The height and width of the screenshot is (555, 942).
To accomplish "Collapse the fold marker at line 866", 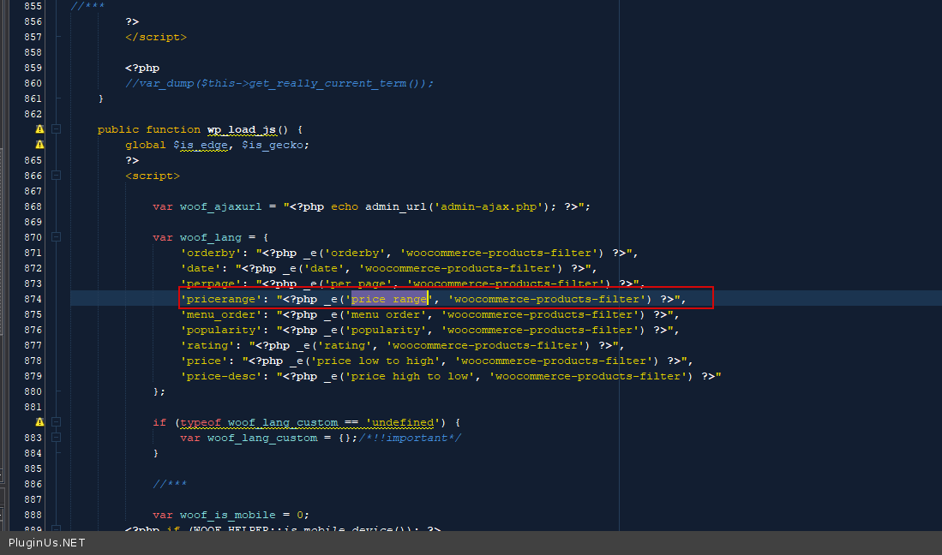I will [x=57, y=176].
